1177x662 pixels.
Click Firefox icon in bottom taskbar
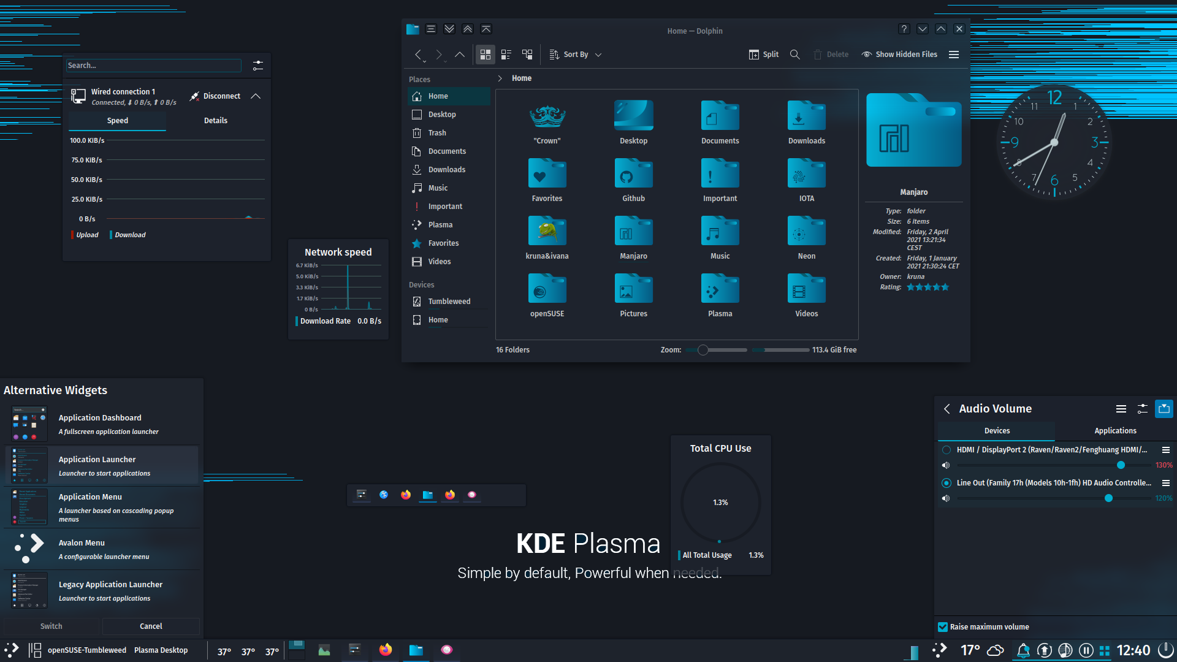(386, 650)
